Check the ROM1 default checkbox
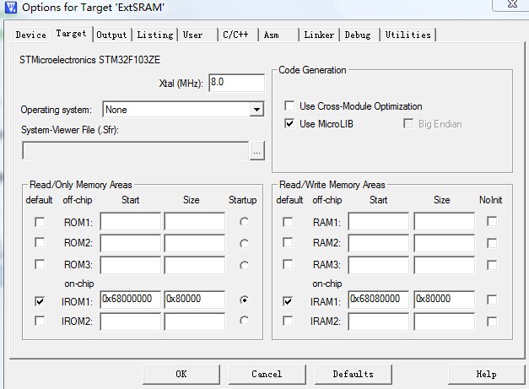 pos(40,222)
